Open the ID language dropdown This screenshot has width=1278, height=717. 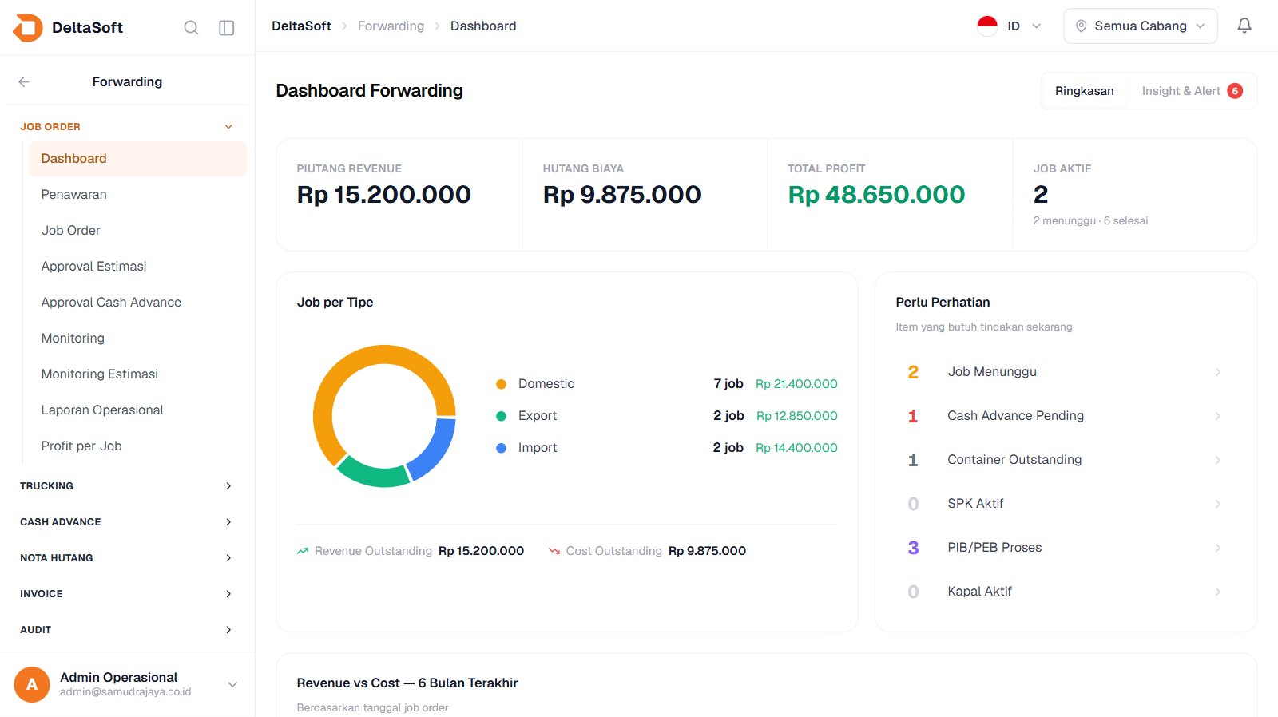(x=1010, y=26)
